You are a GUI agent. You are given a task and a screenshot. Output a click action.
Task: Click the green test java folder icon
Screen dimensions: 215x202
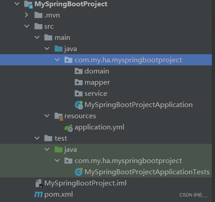point(59,150)
